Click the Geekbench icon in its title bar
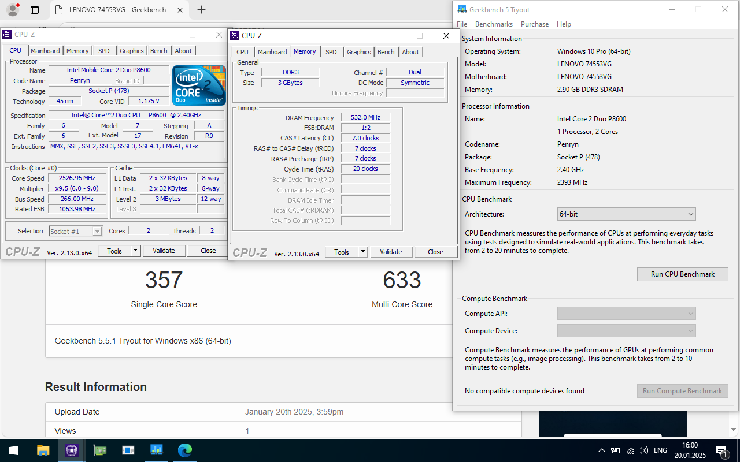Image resolution: width=740 pixels, height=462 pixels. [x=461, y=9]
